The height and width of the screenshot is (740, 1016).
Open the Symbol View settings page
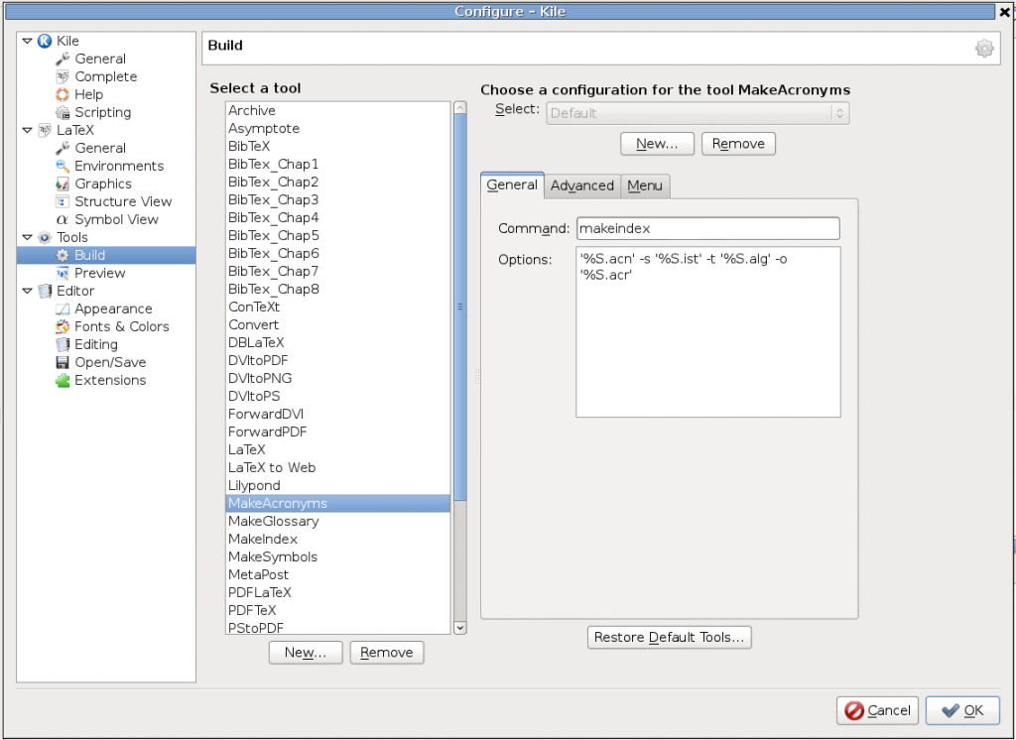pyautogui.click(x=117, y=219)
